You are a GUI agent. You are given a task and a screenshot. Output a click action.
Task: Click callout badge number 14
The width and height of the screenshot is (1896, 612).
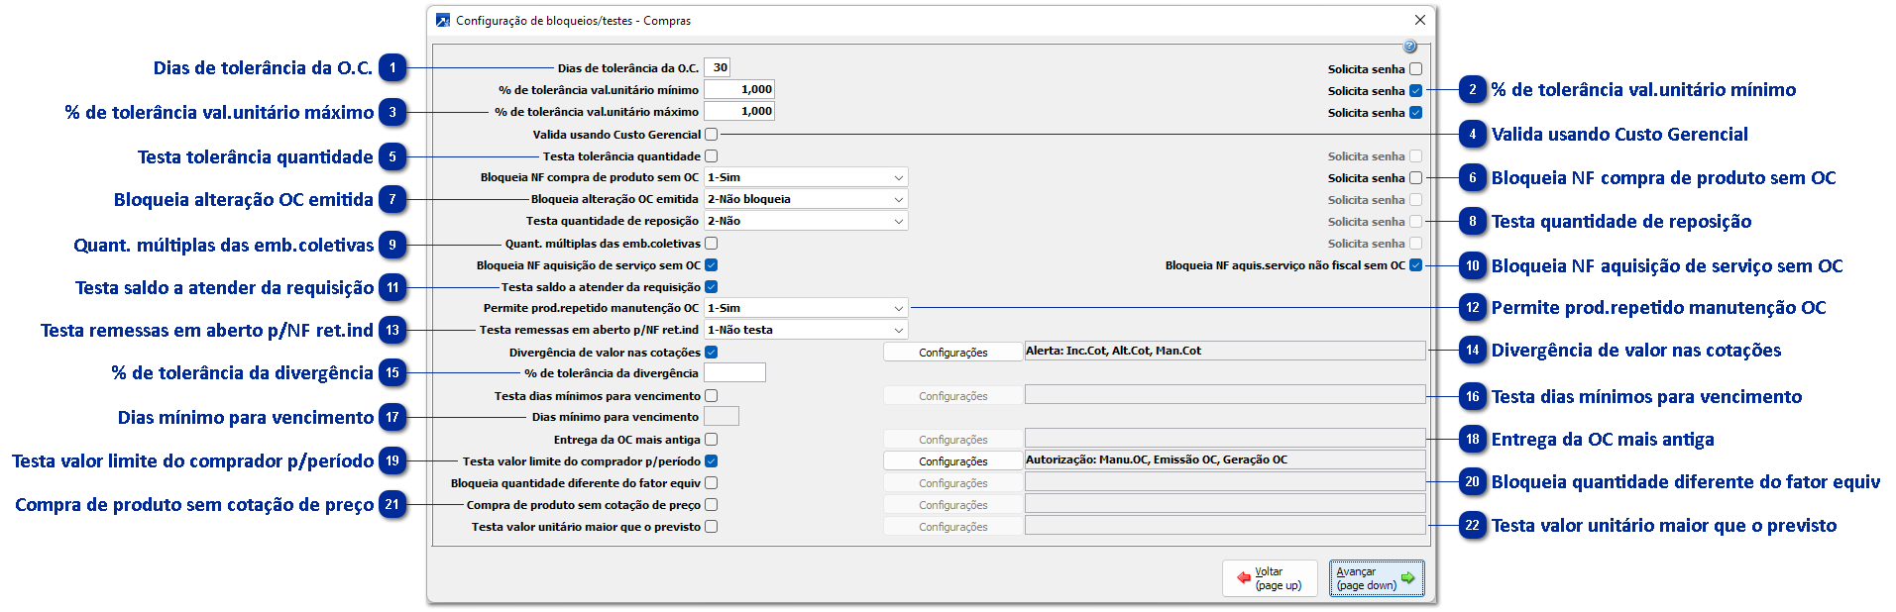(1473, 350)
